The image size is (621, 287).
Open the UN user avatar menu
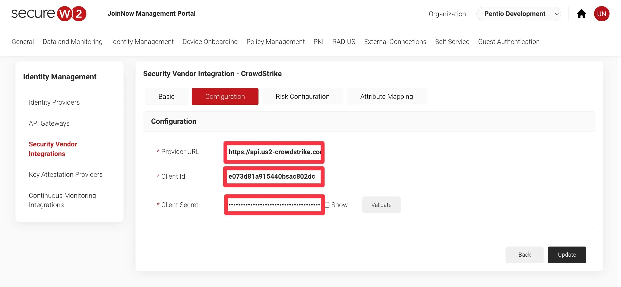coord(602,14)
